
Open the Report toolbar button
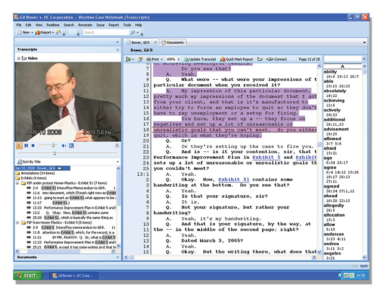(x=45, y=32)
